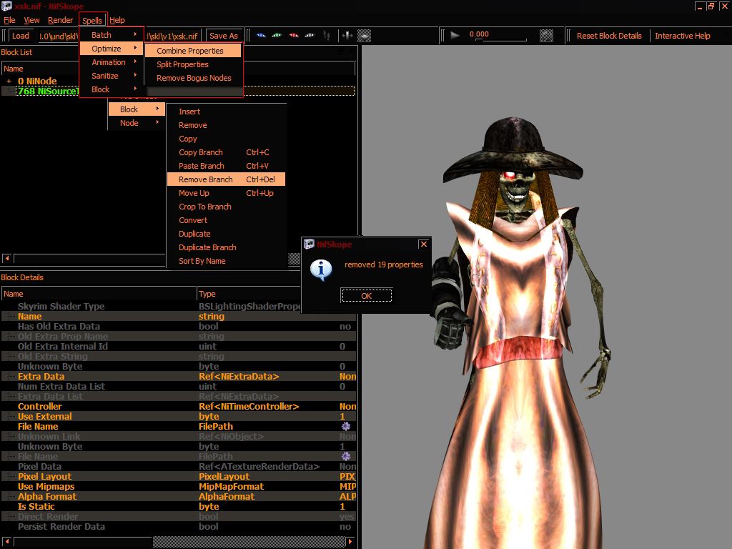Click the Save As button
Viewport: 732px width, 549px height.
[x=224, y=36]
